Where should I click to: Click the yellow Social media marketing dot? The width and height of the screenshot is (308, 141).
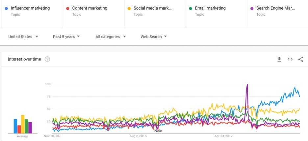[129, 8]
